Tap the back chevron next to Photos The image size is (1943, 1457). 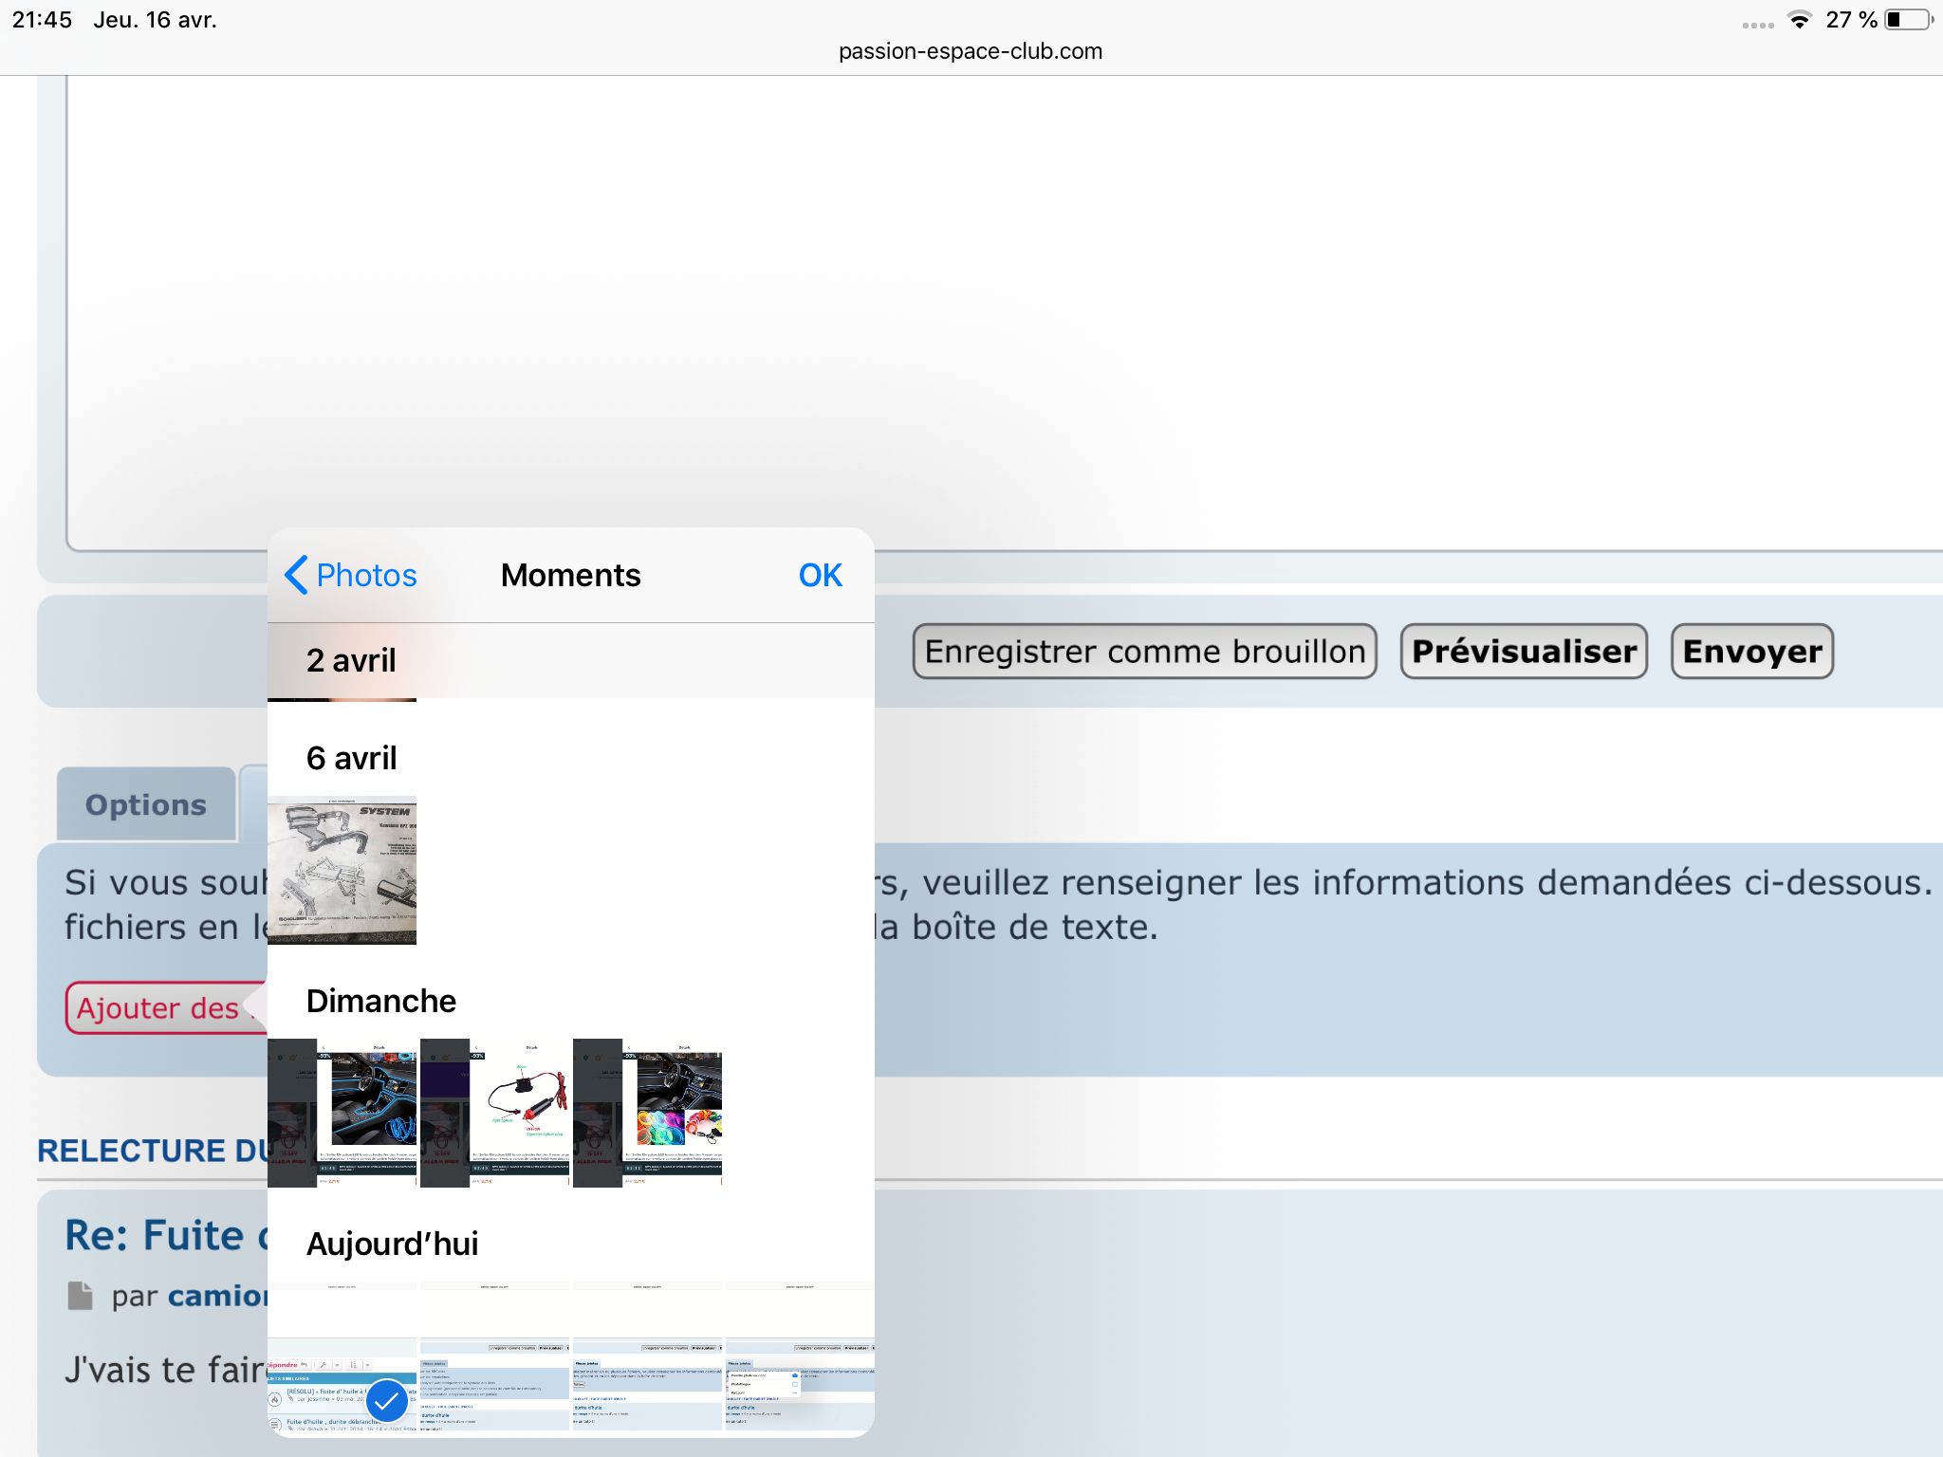coord(296,575)
